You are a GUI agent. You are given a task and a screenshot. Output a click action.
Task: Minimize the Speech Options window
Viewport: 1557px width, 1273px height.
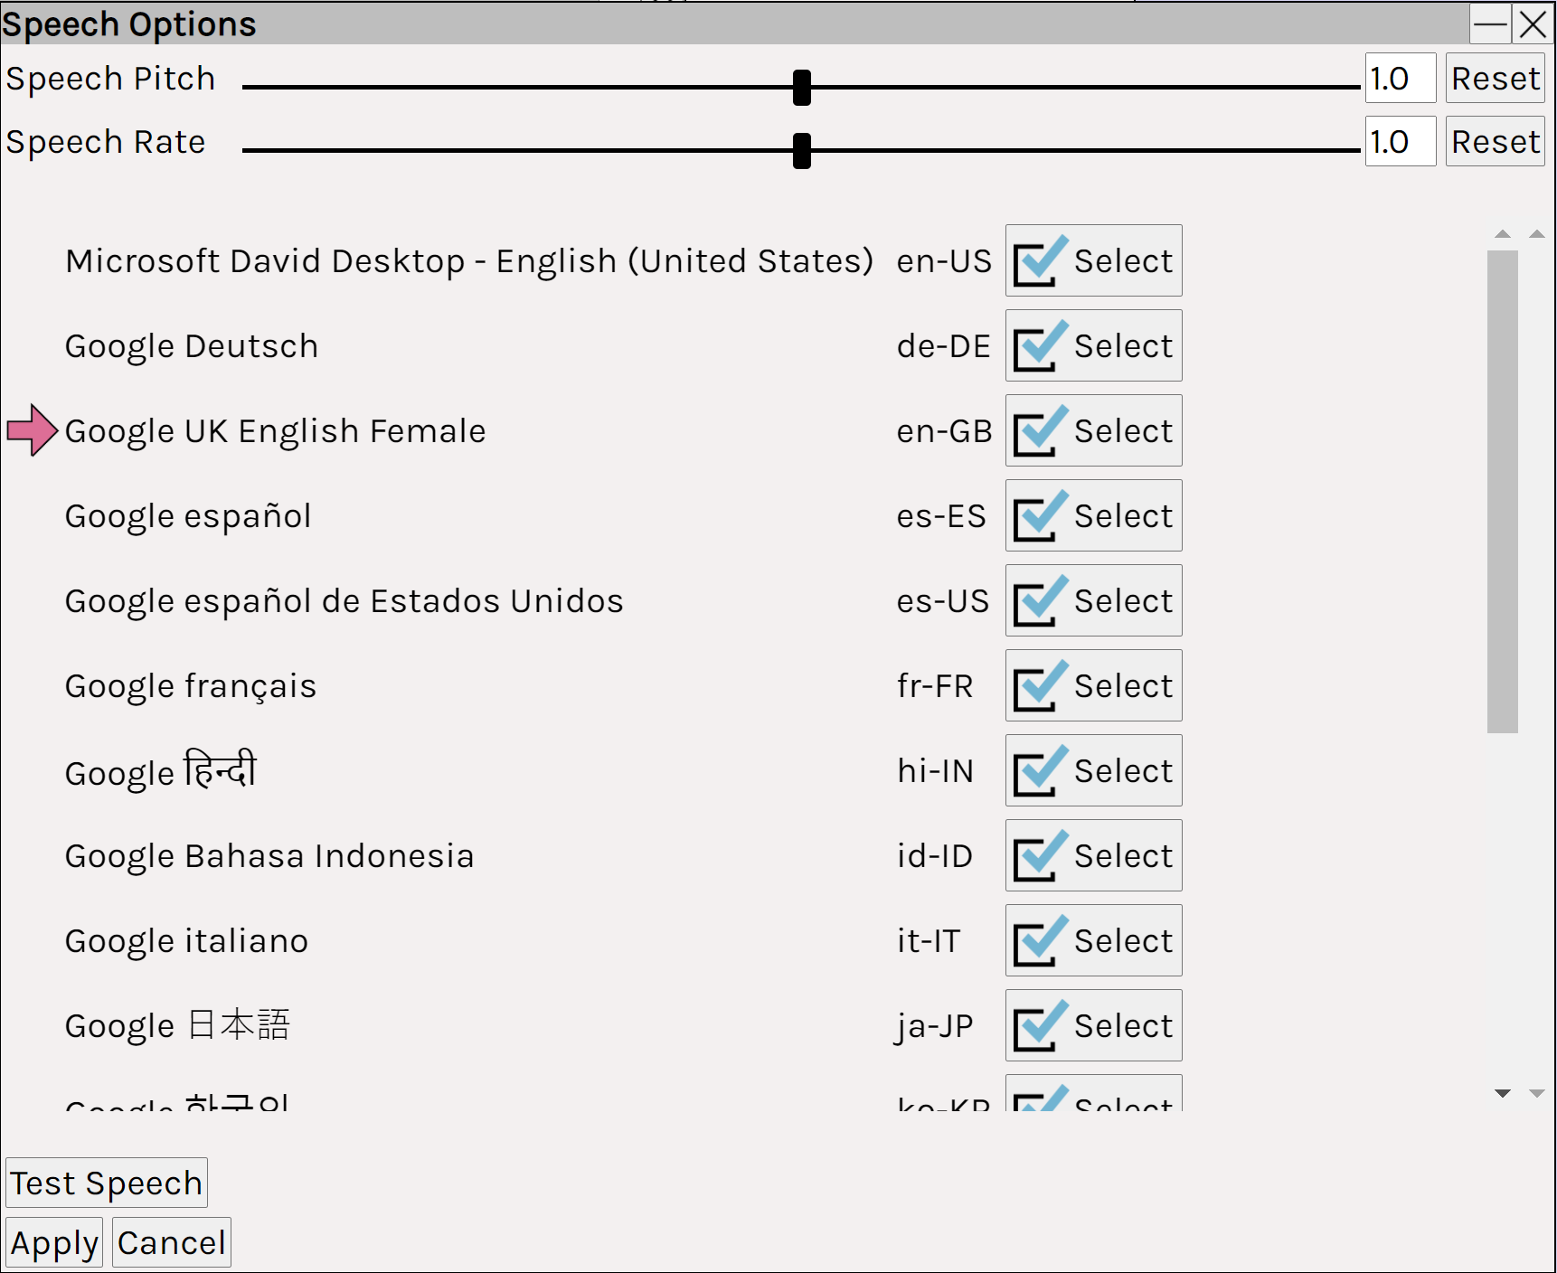pos(1489,24)
